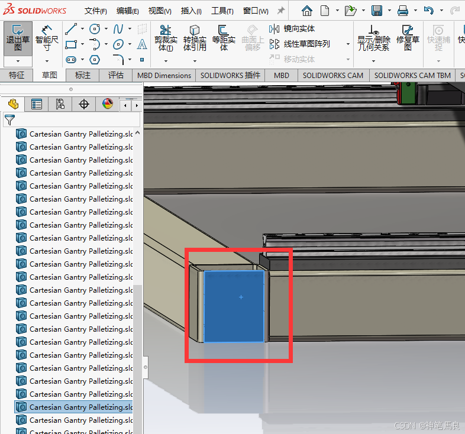Select the Circle sketch tool

click(95, 29)
